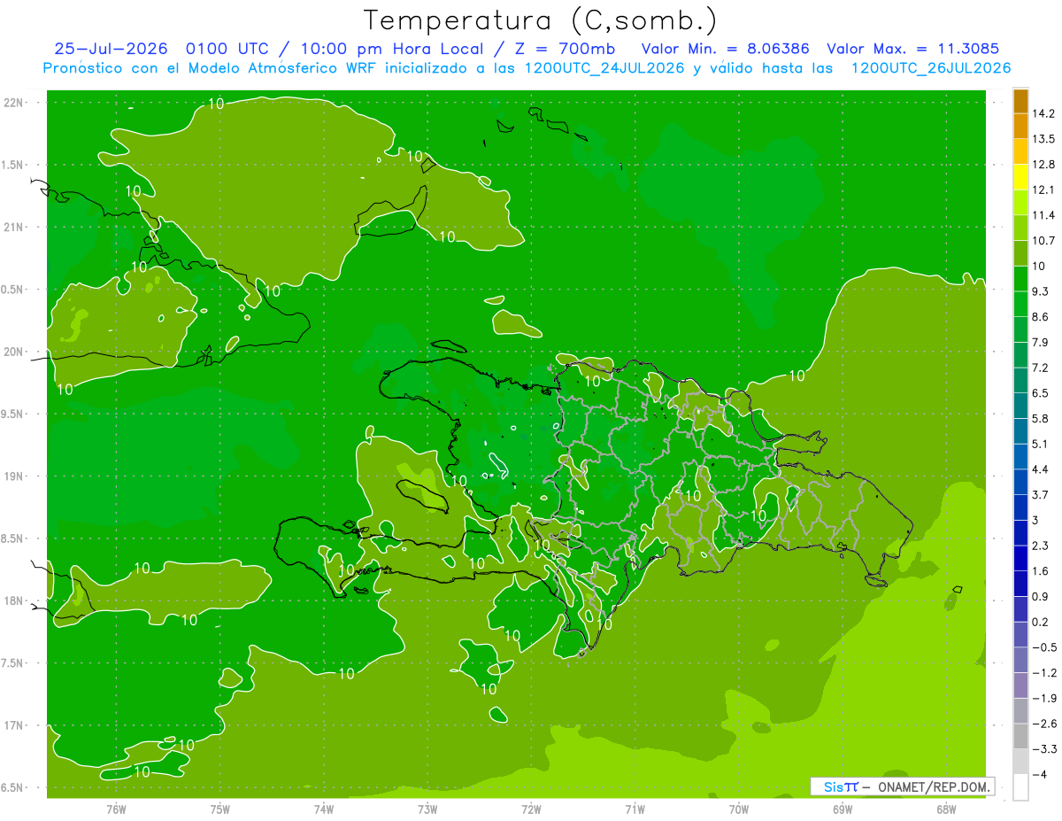Pick the yellow swatch between 12.1 and 12.8

(x=1020, y=177)
